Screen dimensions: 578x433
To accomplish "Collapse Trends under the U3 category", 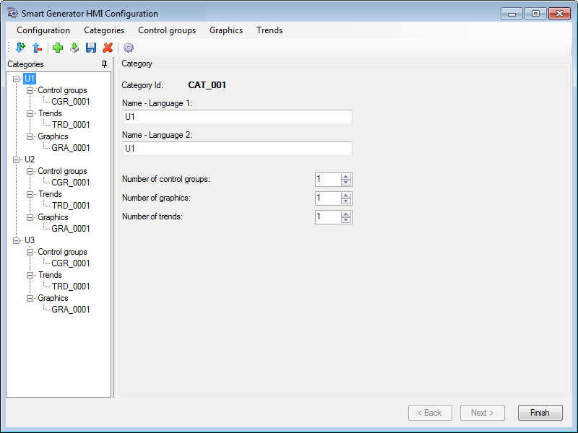I will click(x=30, y=275).
